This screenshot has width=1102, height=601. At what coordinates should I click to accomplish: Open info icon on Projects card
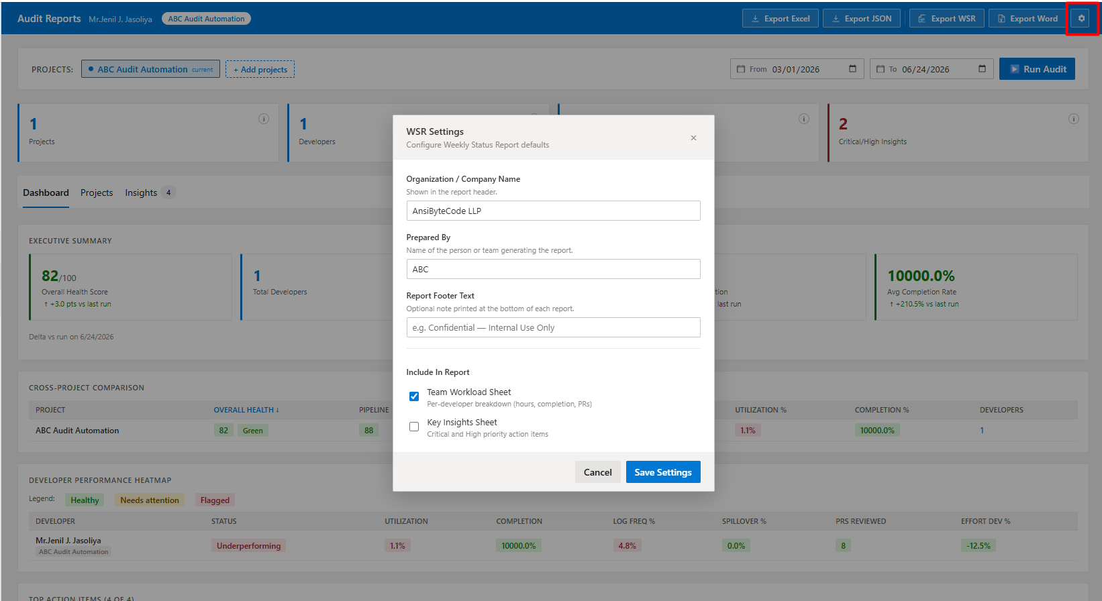(264, 119)
